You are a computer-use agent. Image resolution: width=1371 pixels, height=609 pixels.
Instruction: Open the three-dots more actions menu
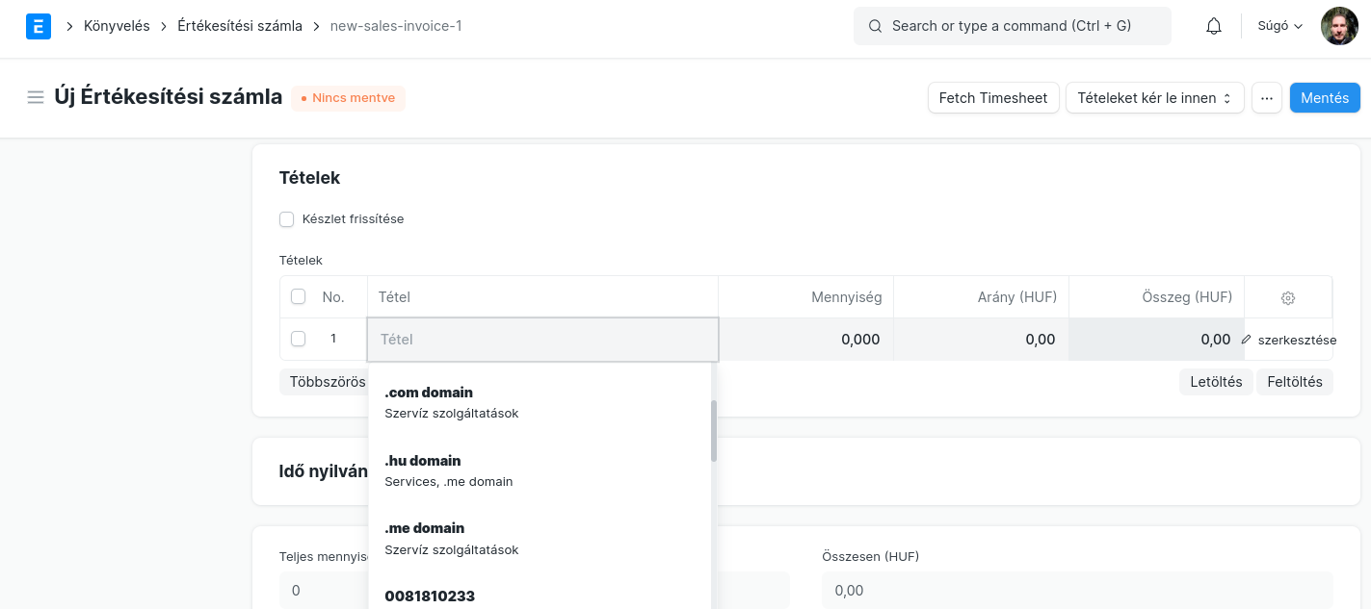(x=1266, y=98)
